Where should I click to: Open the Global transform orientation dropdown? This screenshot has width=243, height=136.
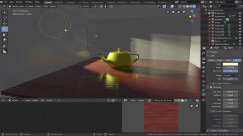coord(86,6)
